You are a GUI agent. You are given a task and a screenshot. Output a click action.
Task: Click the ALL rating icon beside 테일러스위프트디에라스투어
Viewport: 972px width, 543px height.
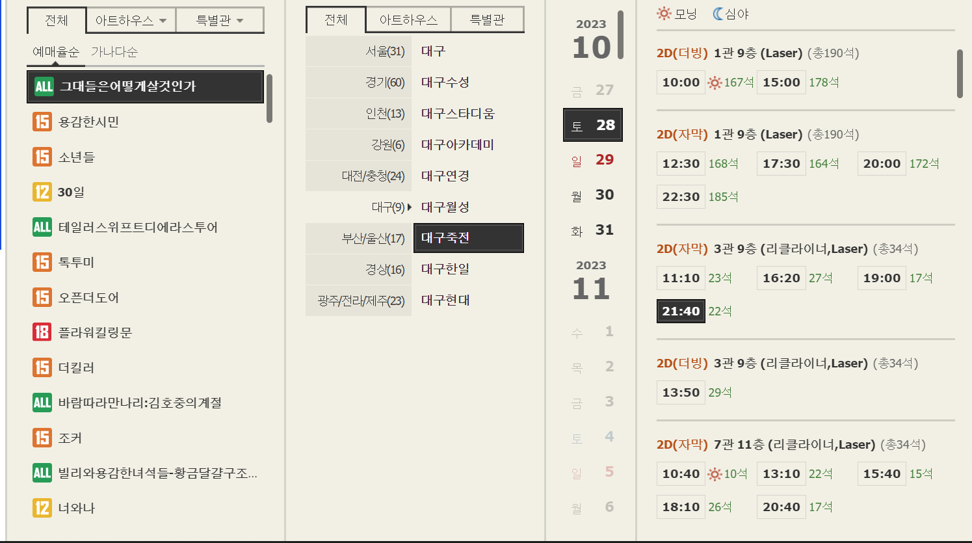[42, 227]
